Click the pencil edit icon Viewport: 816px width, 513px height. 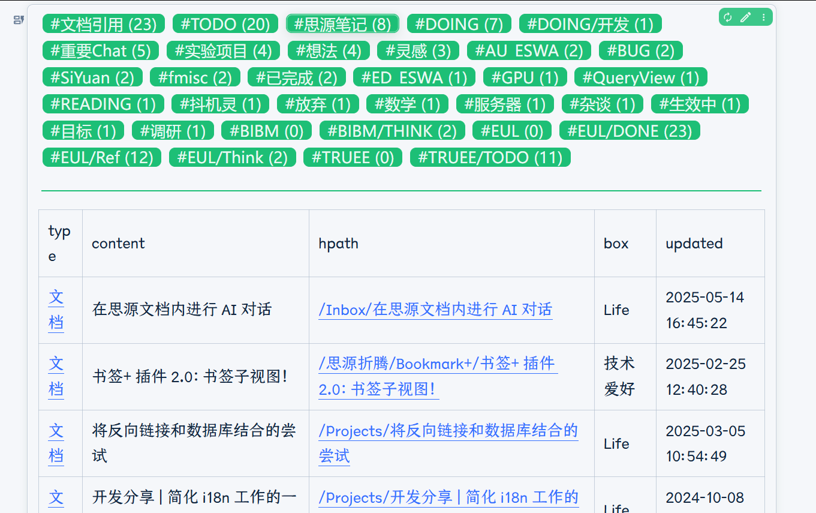tap(745, 17)
